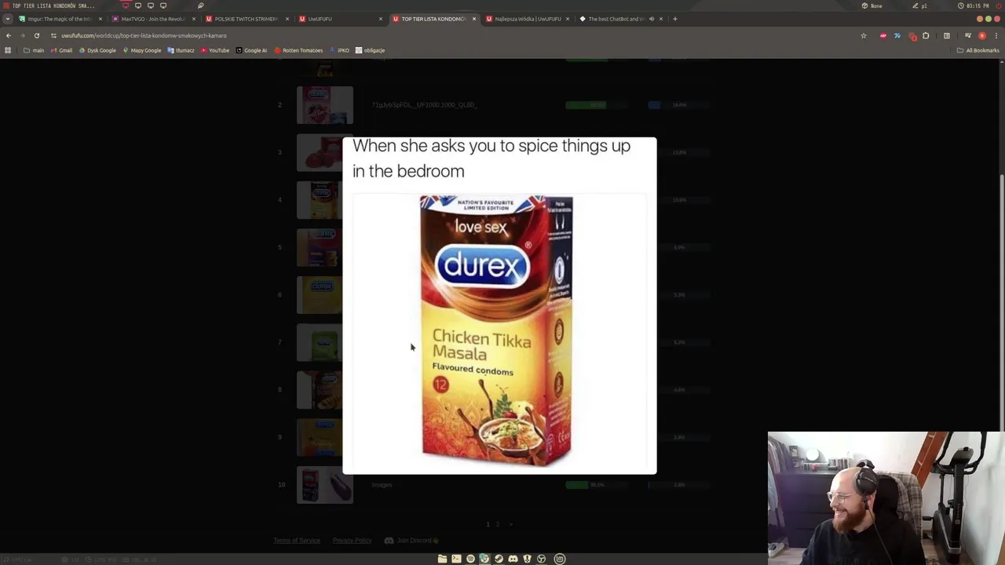Open the Google AI bookmark
Screen dimensions: 1005x565
click(251, 50)
